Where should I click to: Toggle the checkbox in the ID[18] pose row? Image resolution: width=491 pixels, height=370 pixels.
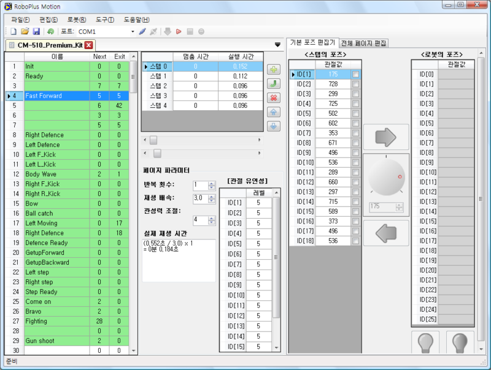click(355, 241)
